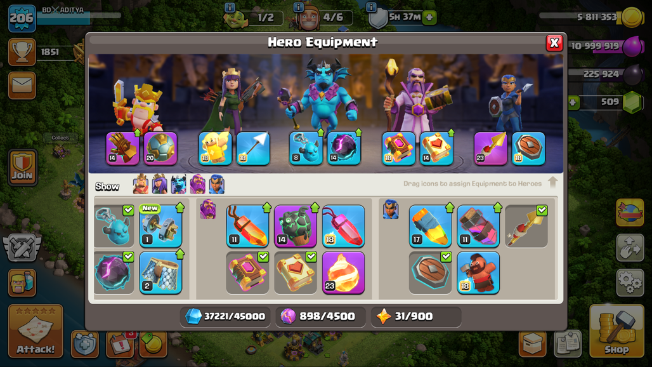Show only Royal Champion equipment
Image resolution: width=652 pixels, height=367 pixels.
[217, 184]
